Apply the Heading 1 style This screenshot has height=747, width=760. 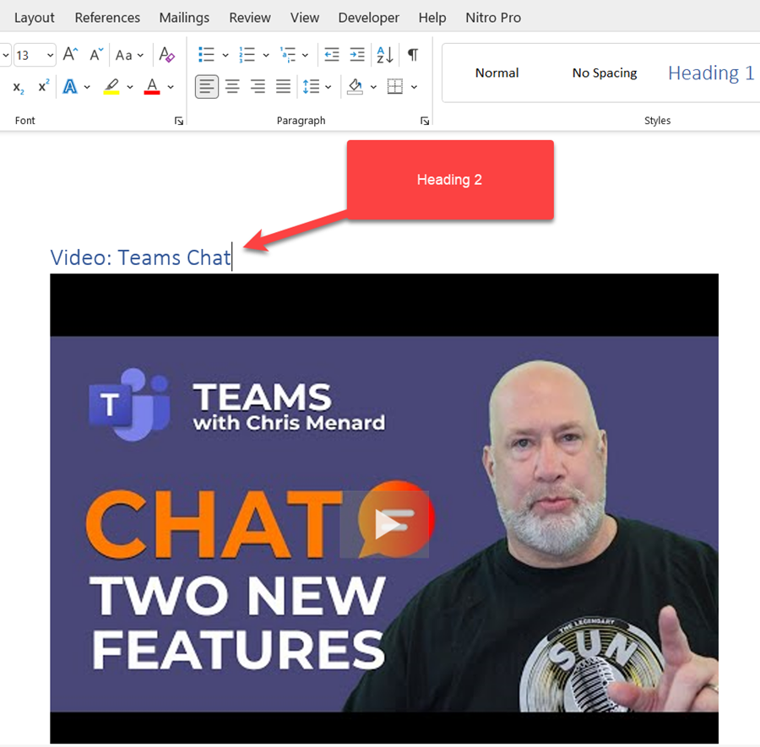click(x=710, y=73)
